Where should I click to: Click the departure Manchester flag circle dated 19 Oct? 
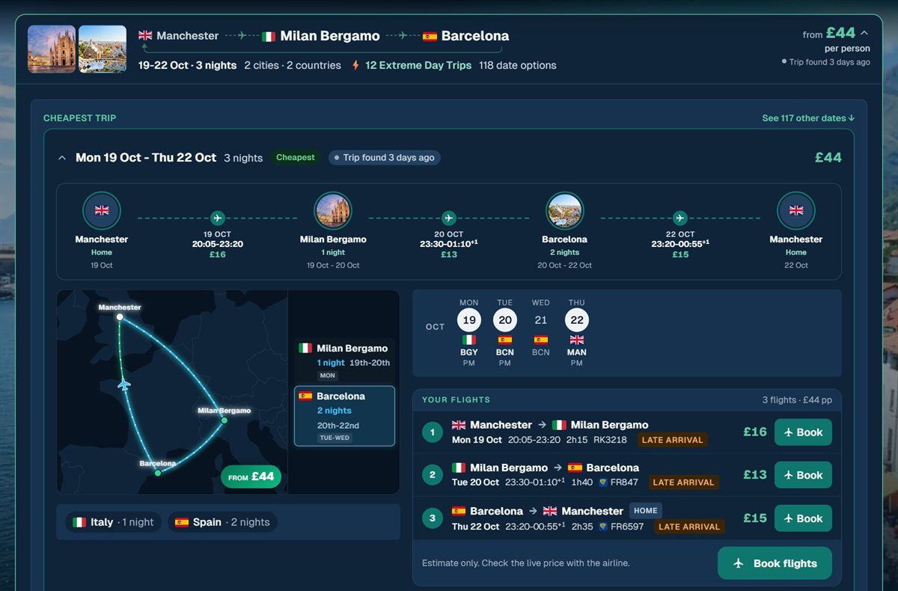click(x=102, y=210)
